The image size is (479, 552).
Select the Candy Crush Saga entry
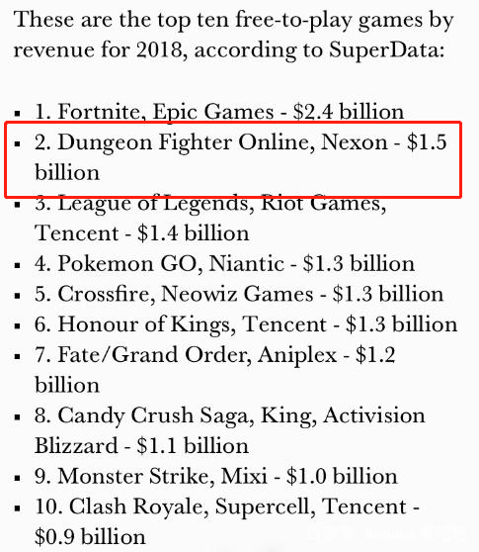pyautogui.click(x=230, y=431)
